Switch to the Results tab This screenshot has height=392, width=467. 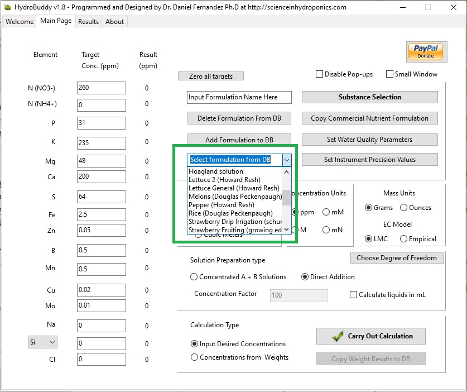pyautogui.click(x=88, y=22)
